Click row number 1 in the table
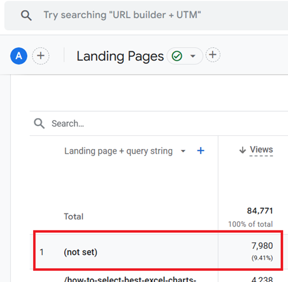 tap(41, 252)
